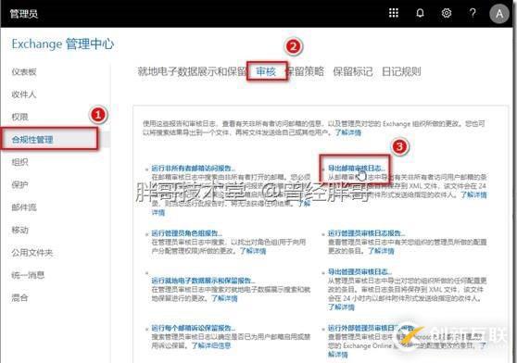
Task: Open 导出管理员审核日志 link
Action: 359,271
